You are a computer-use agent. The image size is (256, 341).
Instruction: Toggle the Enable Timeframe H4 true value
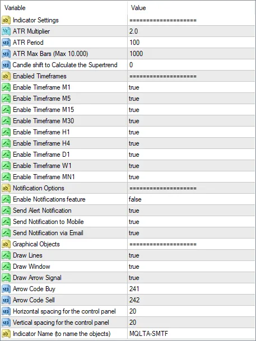tap(134, 143)
